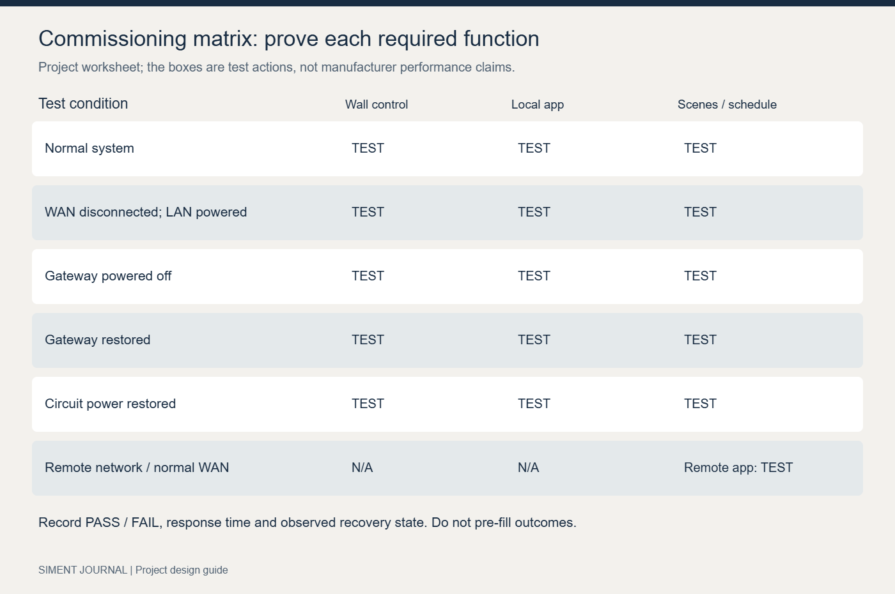The image size is (895, 594).
Task: Click Wall control TEST for Circuit power restored
Action: (368, 404)
